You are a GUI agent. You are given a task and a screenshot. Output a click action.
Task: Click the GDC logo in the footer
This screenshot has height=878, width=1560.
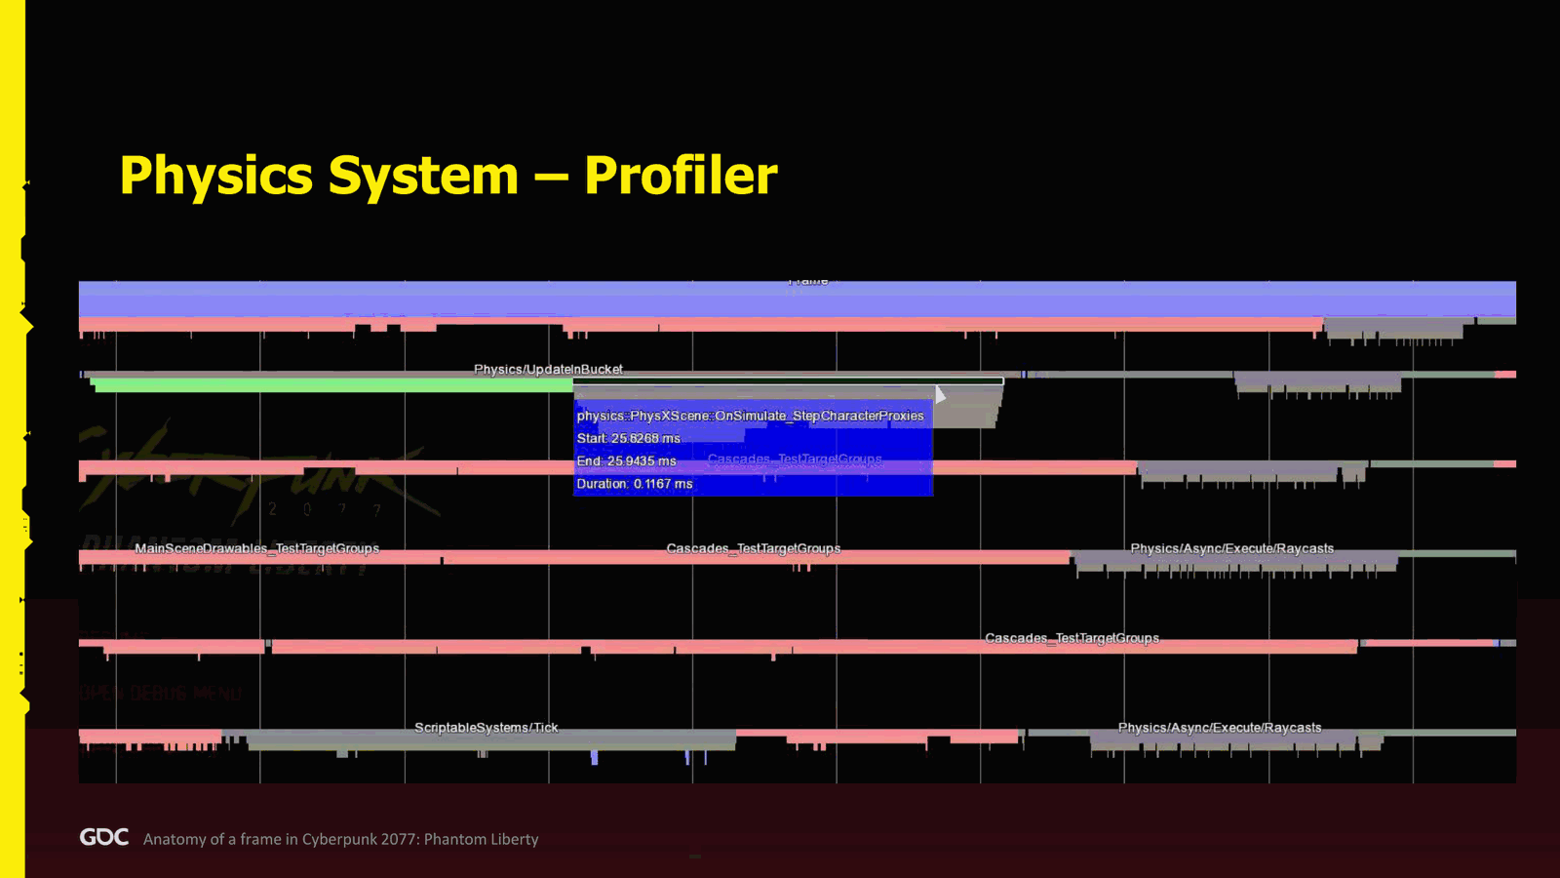tap(103, 837)
